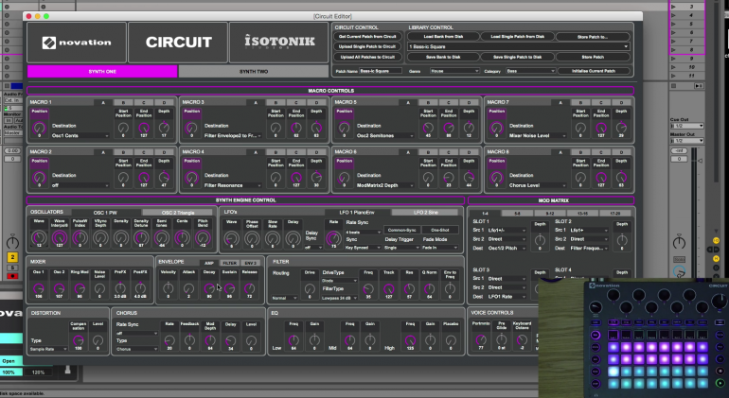729x398 pixels.
Task: Launch scene 9 in the Ableton window
Action: (x=674, y=59)
